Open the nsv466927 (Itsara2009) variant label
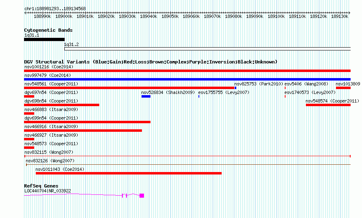 (51, 135)
